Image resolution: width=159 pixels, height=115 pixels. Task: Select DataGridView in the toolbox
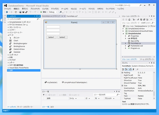click(x=19, y=49)
